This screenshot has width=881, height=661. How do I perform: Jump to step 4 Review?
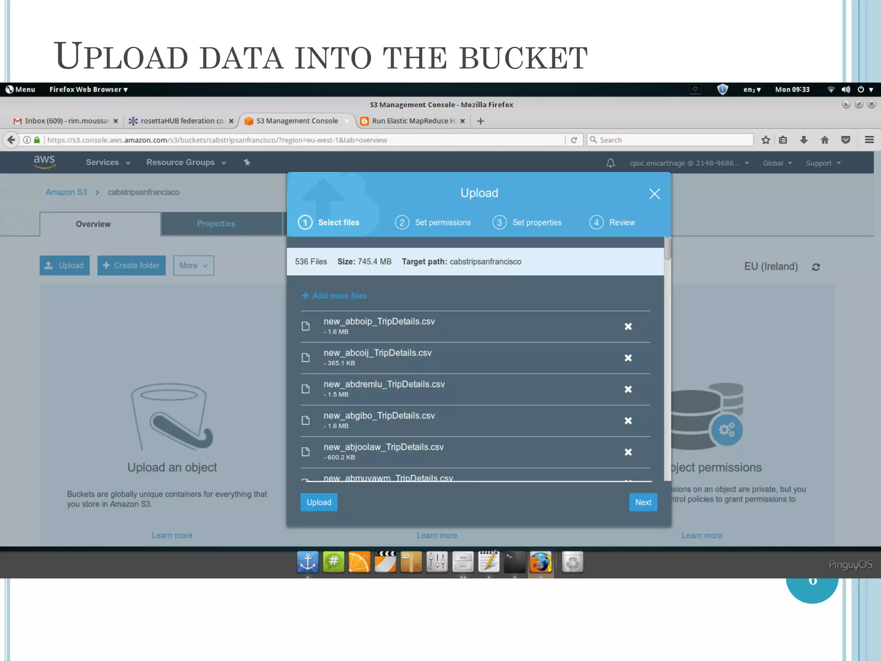pos(612,222)
